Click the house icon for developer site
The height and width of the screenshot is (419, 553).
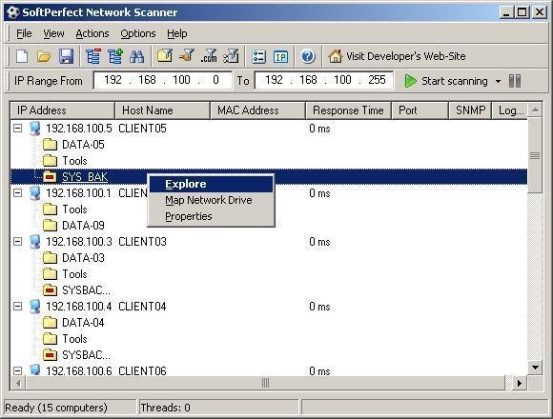pyautogui.click(x=335, y=56)
